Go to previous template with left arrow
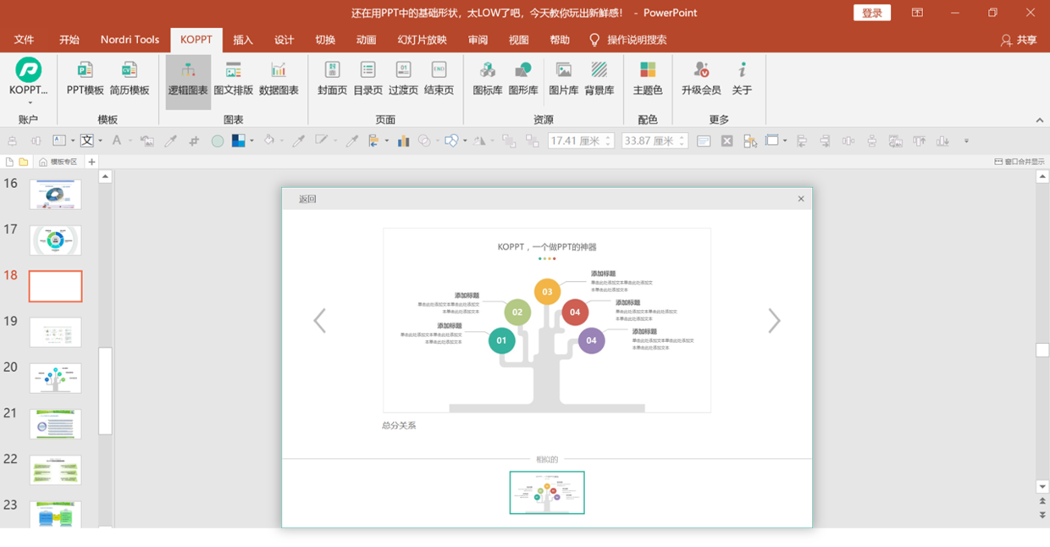This screenshot has width=1050, height=547. tap(319, 320)
